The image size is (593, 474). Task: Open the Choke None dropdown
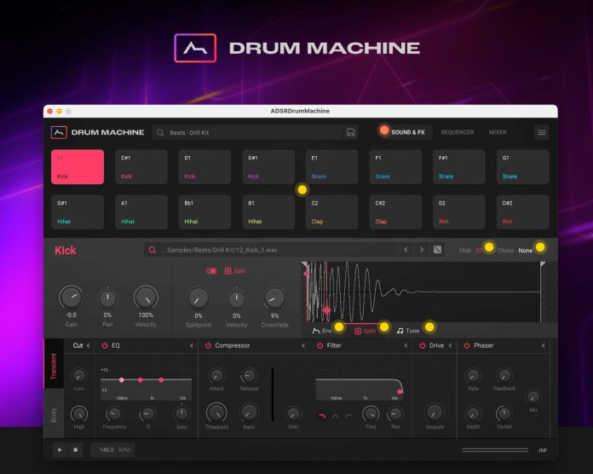[526, 251]
